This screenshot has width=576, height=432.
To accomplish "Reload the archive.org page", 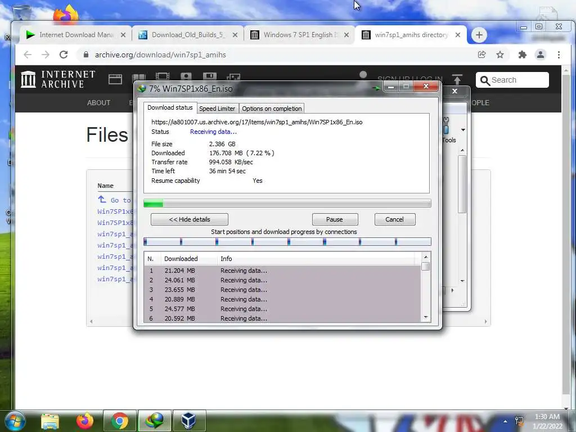I will pyautogui.click(x=64, y=55).
